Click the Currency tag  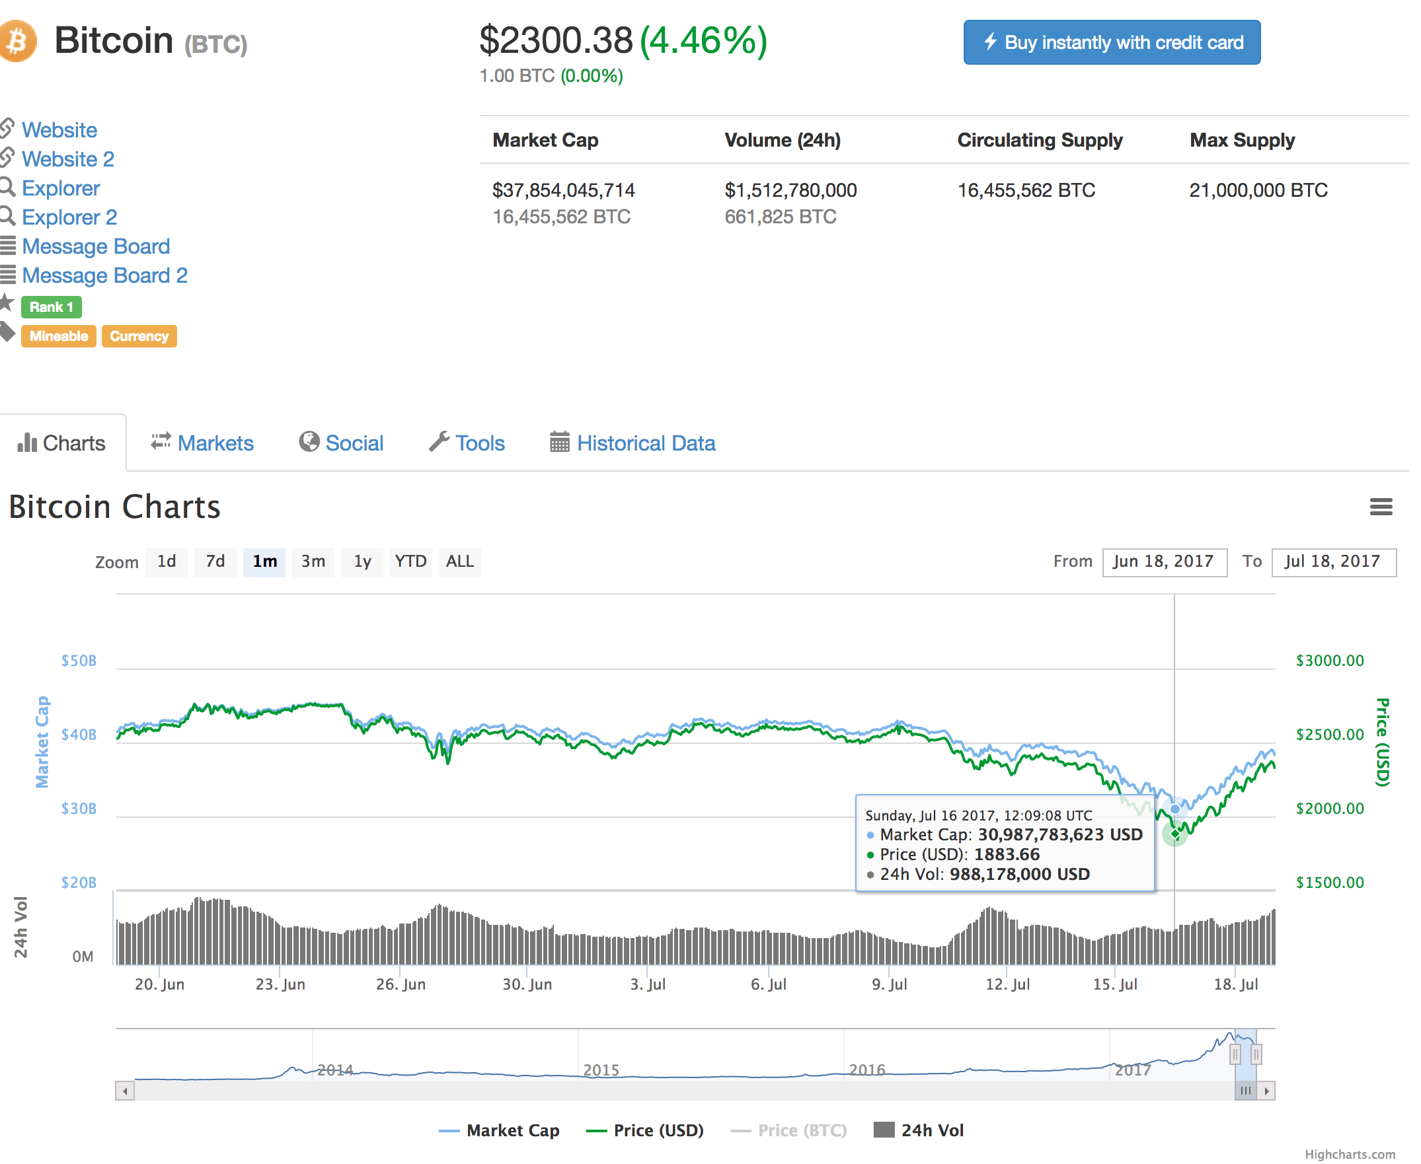coord(139,336)
